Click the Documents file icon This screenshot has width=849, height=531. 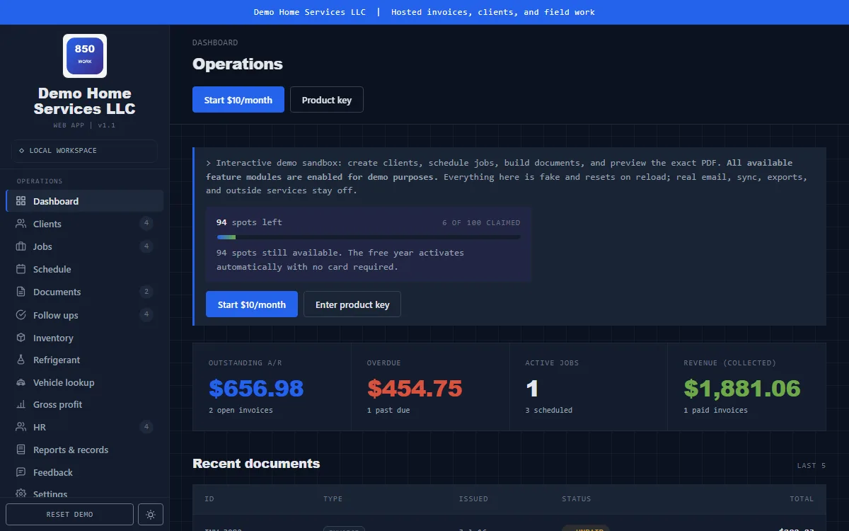(x=21, y=292)
